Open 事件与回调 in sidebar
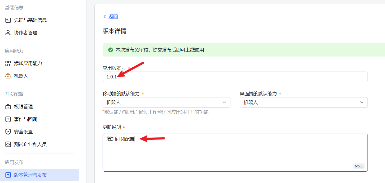This screenshot has width=385, height=183. tap(26, 119)
